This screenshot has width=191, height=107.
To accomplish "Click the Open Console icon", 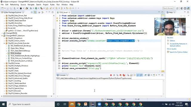I will (x=154, y=75).
